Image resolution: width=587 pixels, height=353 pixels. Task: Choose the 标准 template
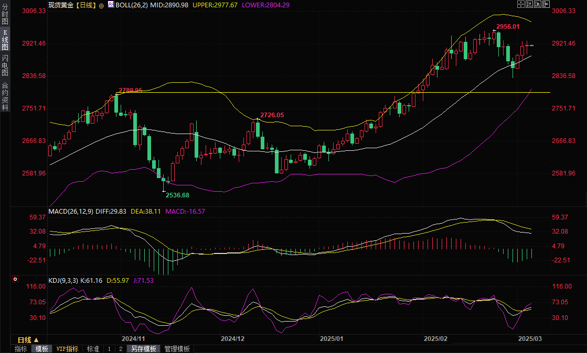[x=93, y=349]
